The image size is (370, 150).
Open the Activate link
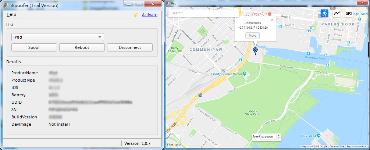150,15
